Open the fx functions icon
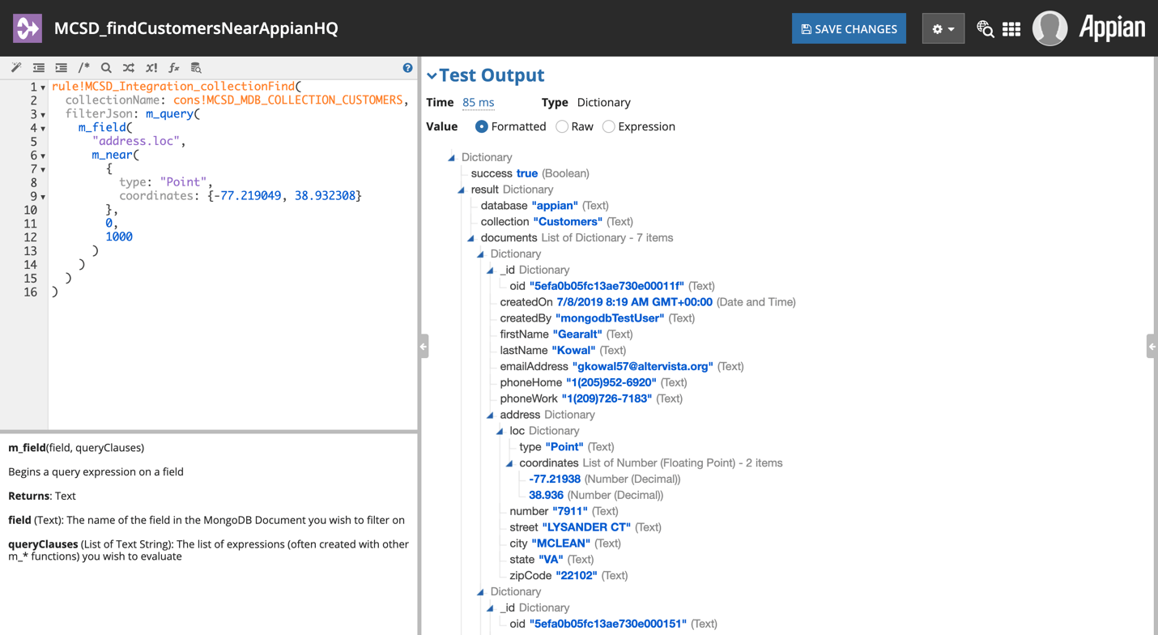 pyautogui.click(x=173, y=67)
